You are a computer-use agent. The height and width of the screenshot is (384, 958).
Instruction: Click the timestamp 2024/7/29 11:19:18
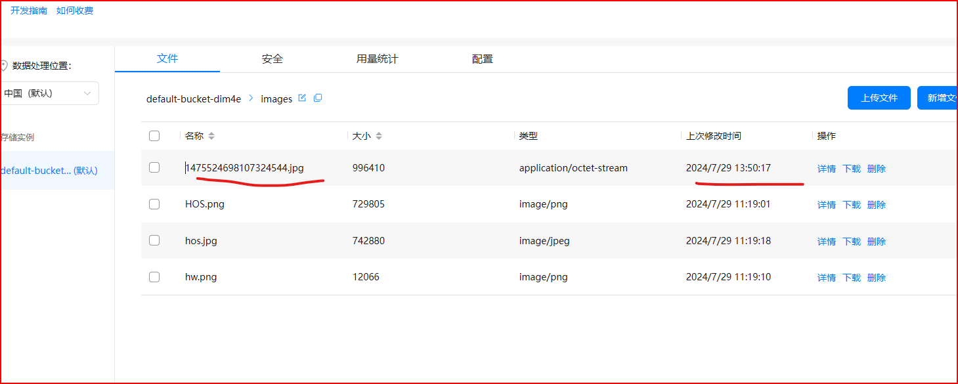tap(728, 241)
